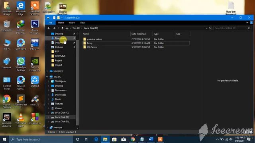Screen dimensions: 255x143
Task: Open the WhatsApp Desktop shortcut
Action: (x=21, y=64)
